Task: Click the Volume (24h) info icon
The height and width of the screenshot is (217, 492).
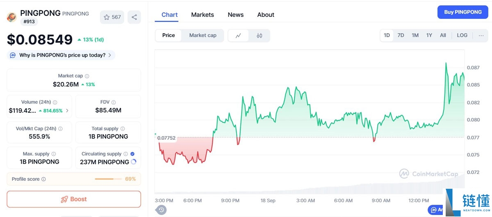Action: click(x=55, y=102)
